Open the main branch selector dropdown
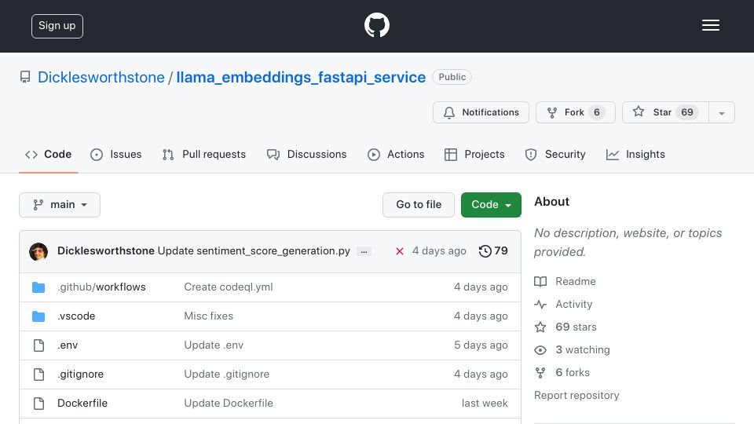The height and width of the screenshot is (424, 754). tap(60, 205)
